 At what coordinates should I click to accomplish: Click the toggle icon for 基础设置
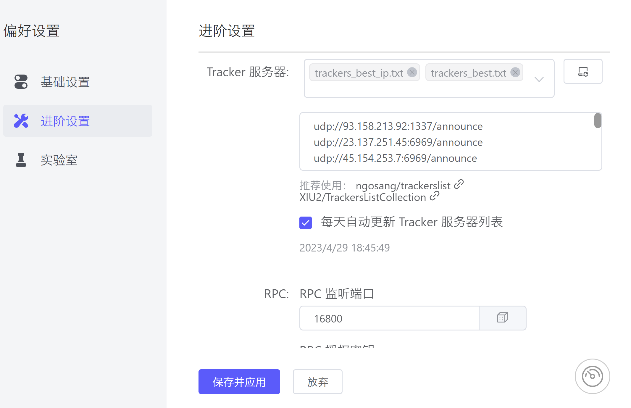tap(21, 82)
